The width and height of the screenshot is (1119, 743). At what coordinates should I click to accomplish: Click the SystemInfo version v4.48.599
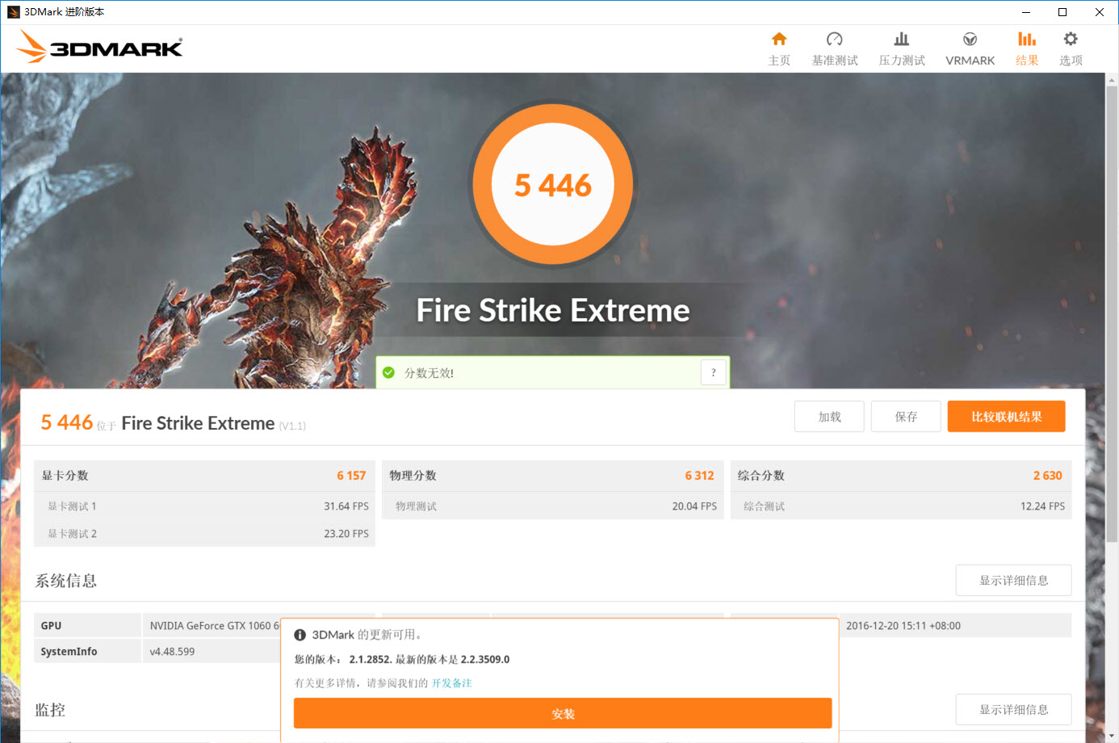172,652
